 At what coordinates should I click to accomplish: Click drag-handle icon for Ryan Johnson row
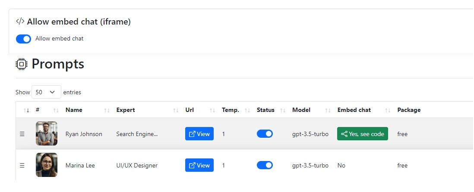point(22,134)
